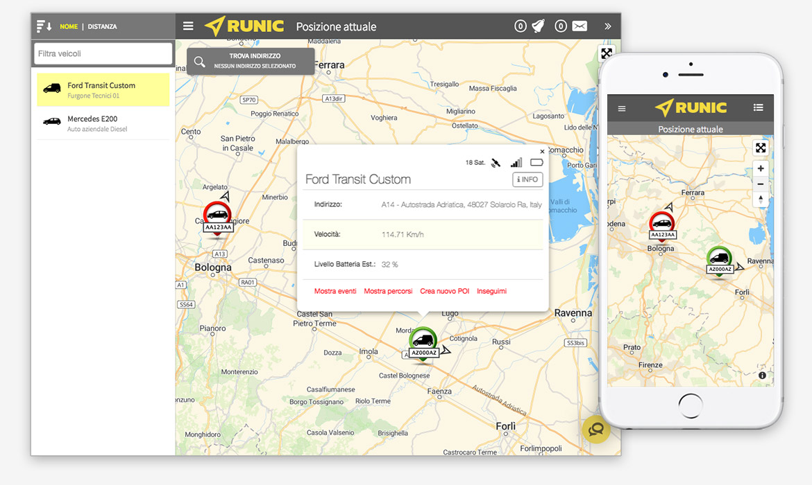
Task: Click the Bologna label on desktop map
Action: click(x=213, y=268)
